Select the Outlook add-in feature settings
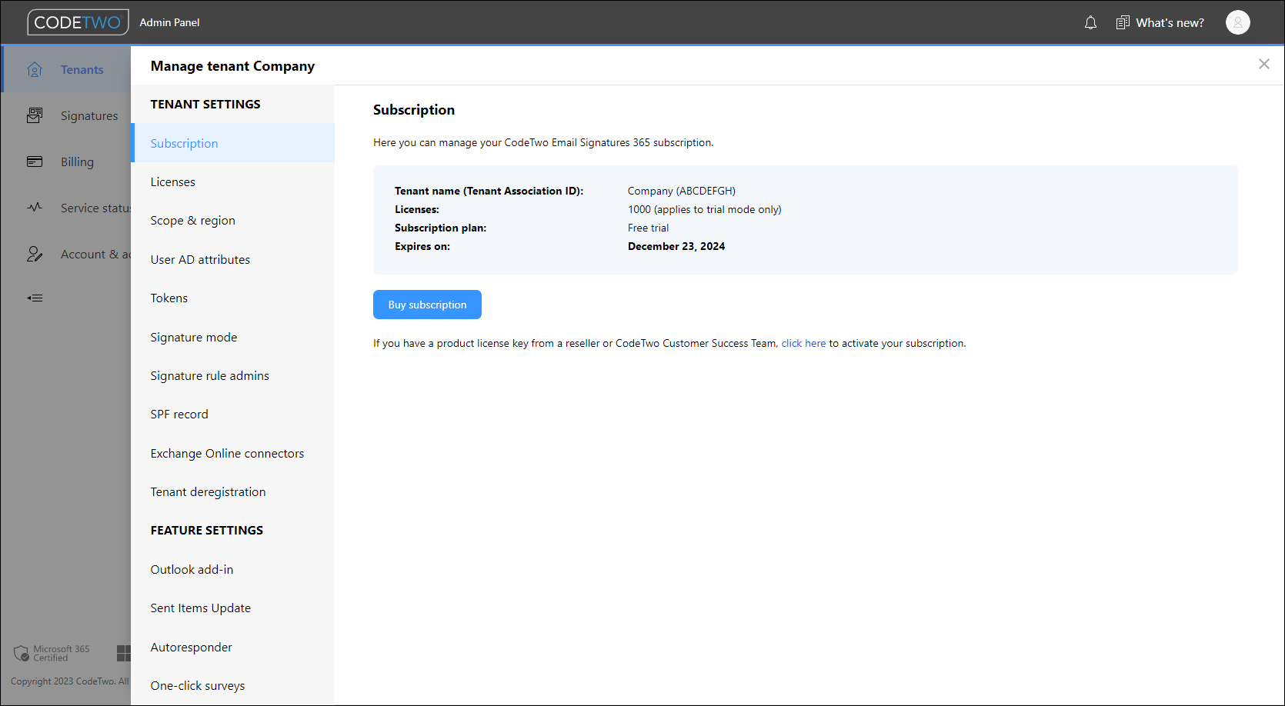 (192, 569)
